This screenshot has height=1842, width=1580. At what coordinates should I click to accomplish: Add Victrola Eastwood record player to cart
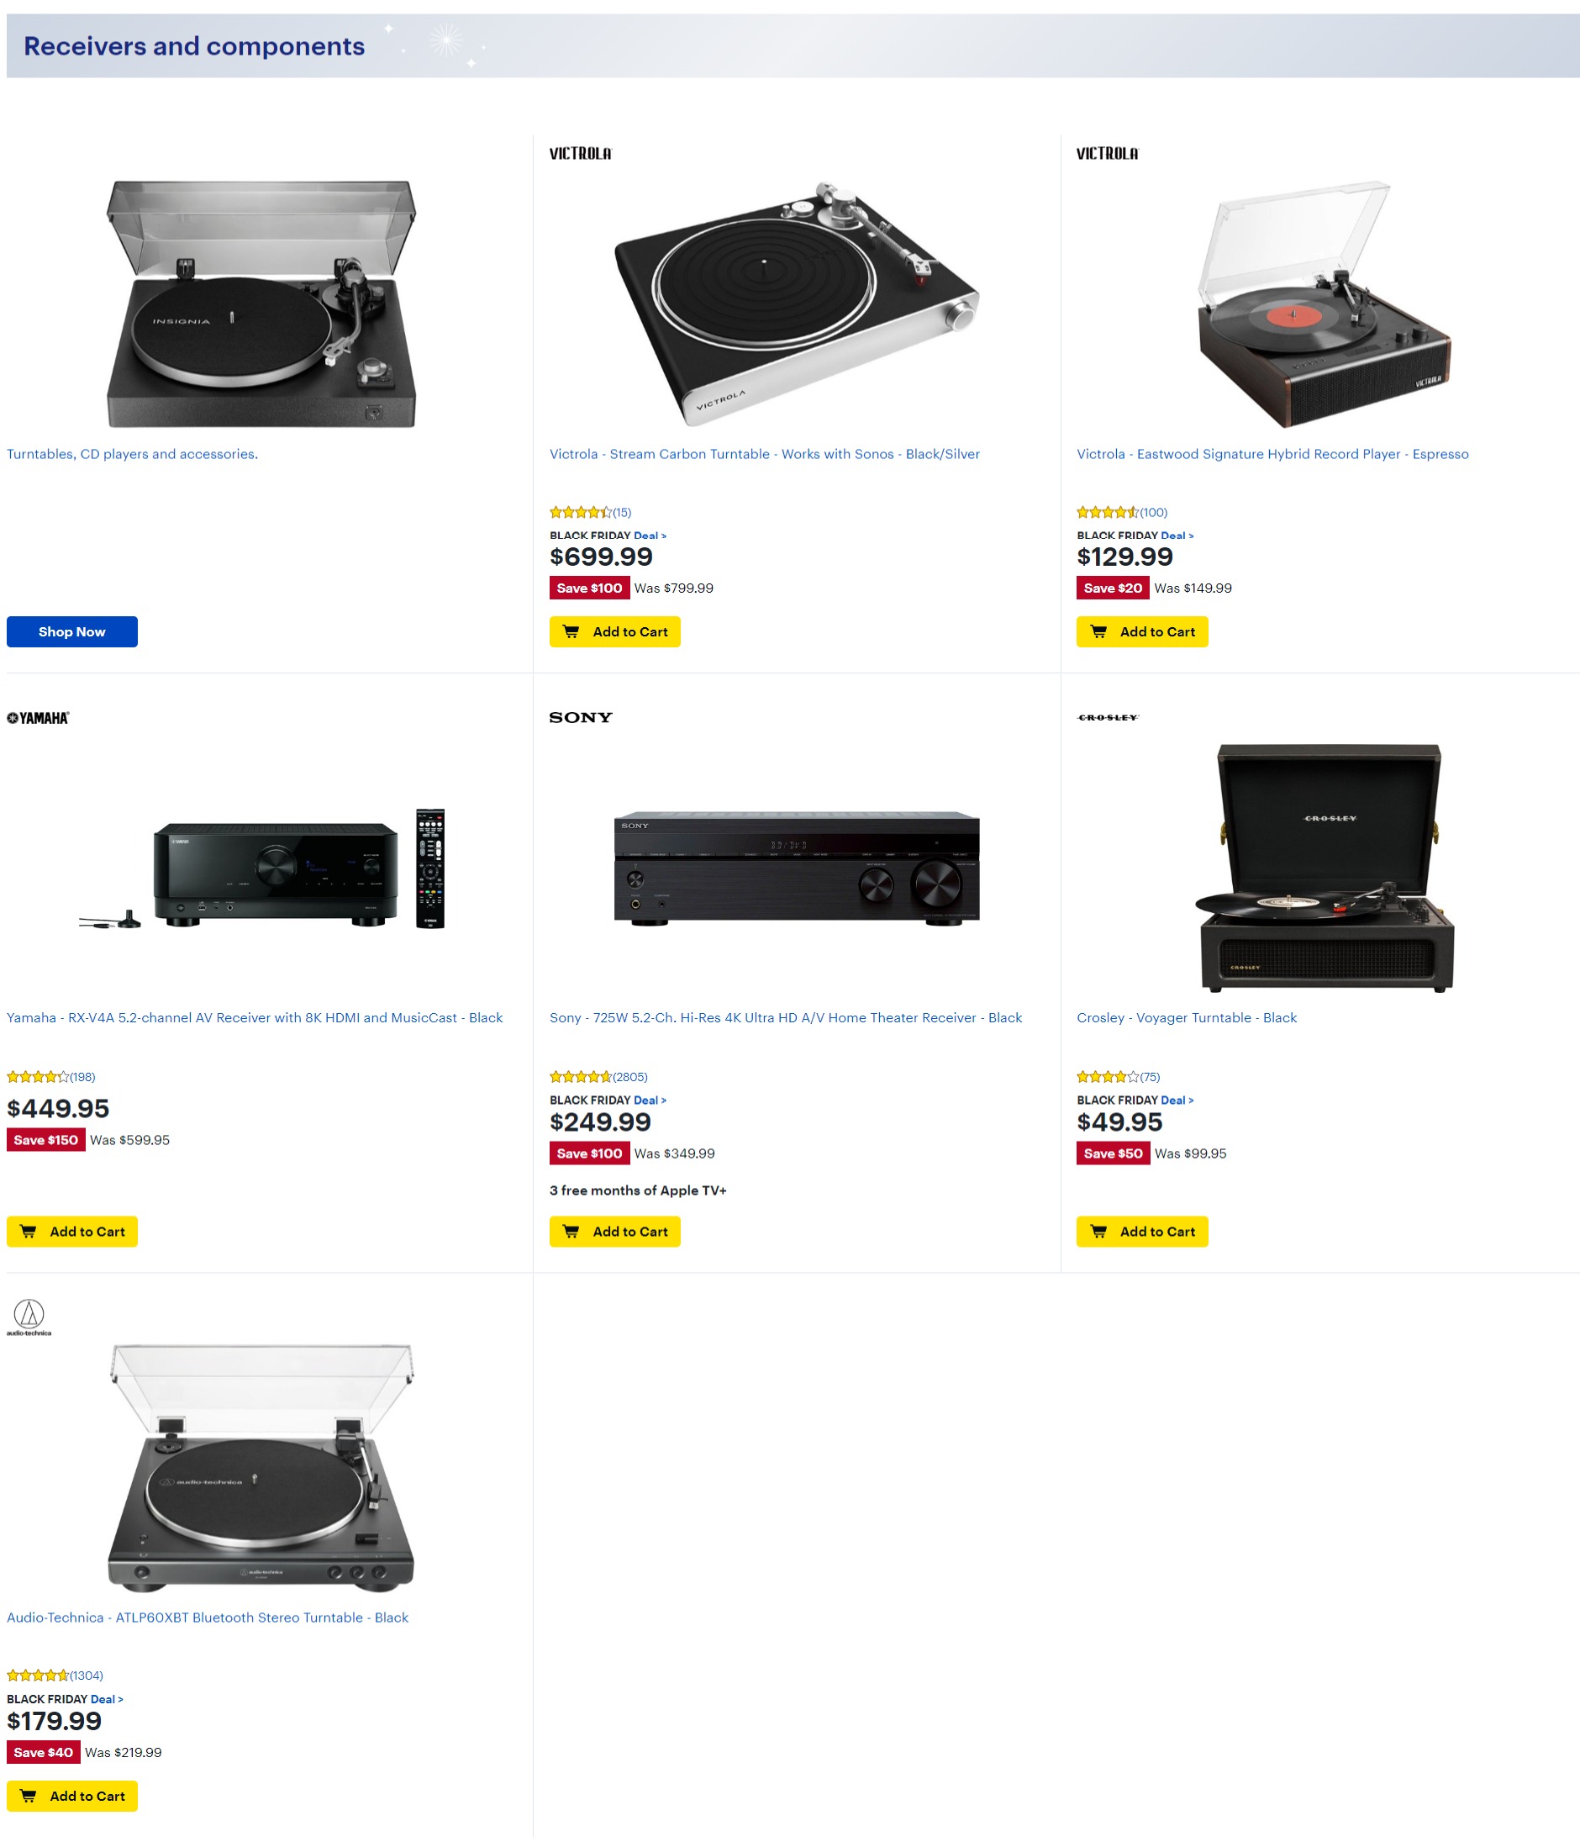coord(1142,631)
